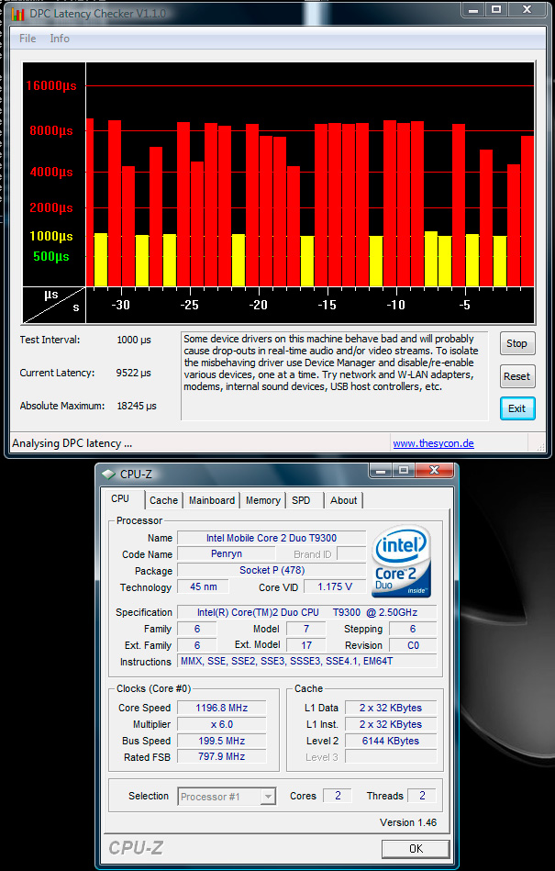This screenshot has height=871, width=555.
Task: Click the Specification field text
Action: click(307, 612)
